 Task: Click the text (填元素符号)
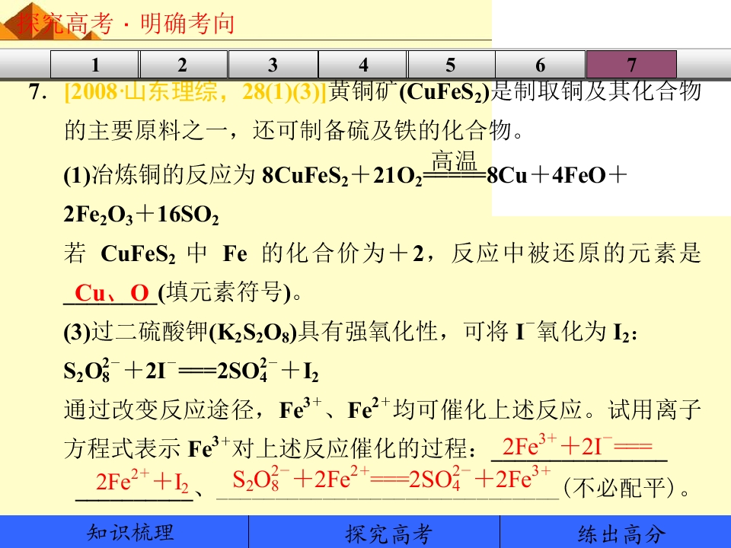[x=225, y=292]
